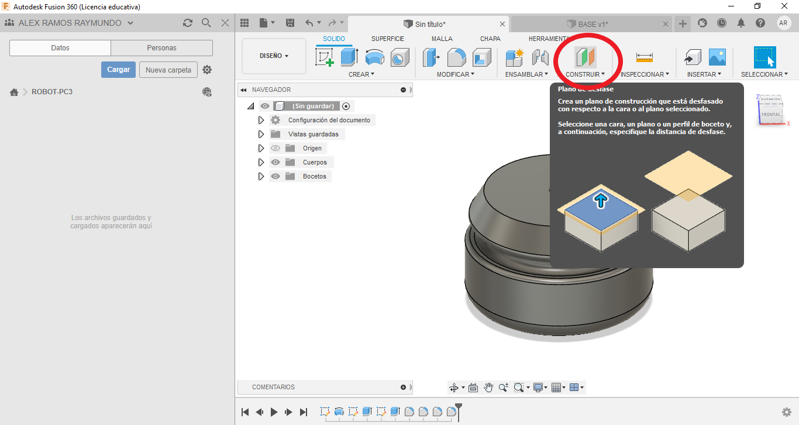Open the Measure tool in Inspeccionar
799x425 pixels.
pos(644,57)
